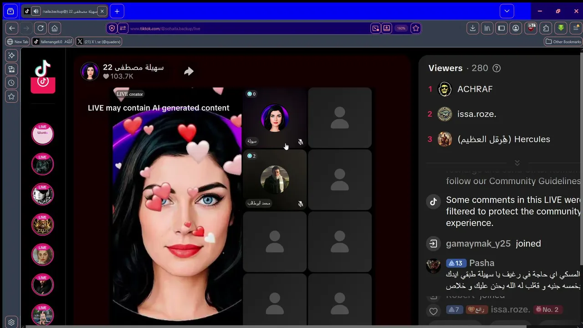Bookmark this page with the star
This screenshot has width=583, height=328.
click(415, 28)
